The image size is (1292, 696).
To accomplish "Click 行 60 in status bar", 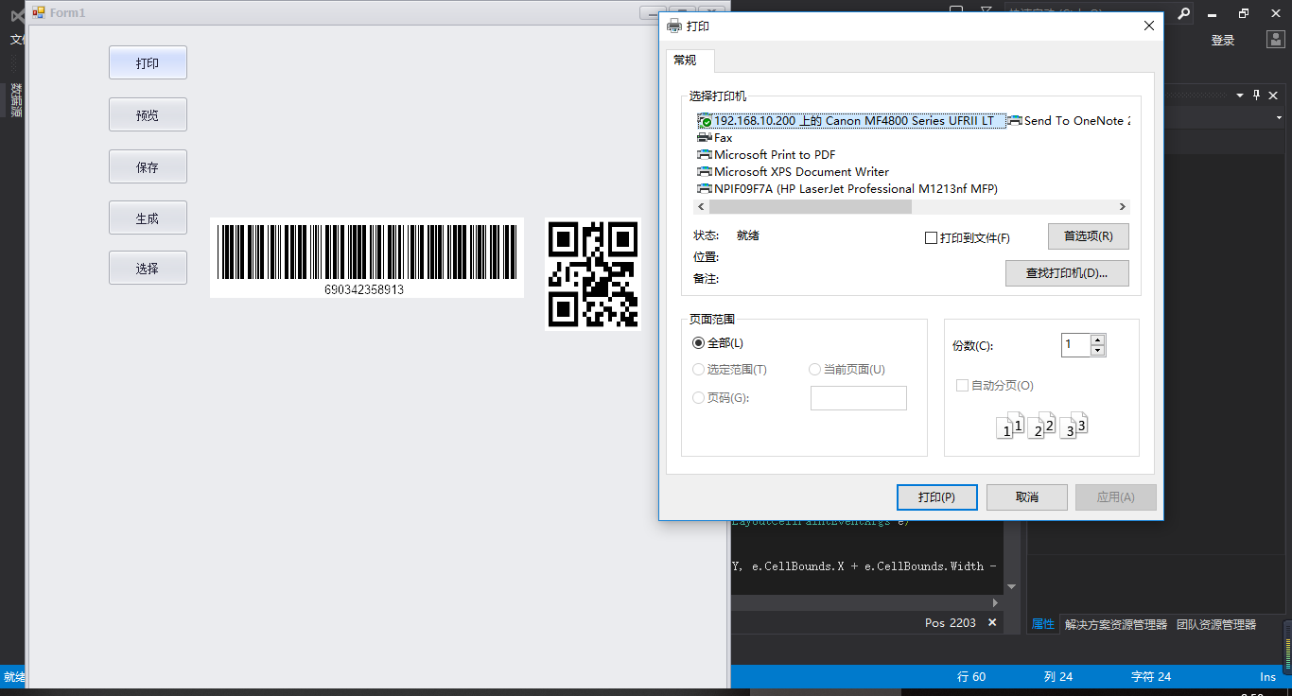I will click(x=971, y=676).
